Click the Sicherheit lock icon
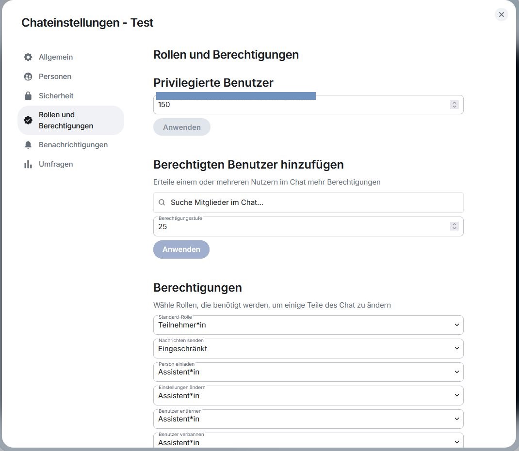Image resolution: width=519 pixels, height=451 pixels. [x=28, y=96]
